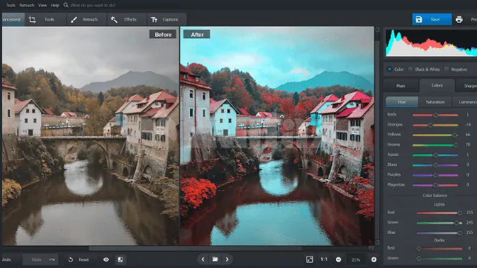Click the Redo button
The width and height of the screenshot is (477, 268).
pos(40,260)
